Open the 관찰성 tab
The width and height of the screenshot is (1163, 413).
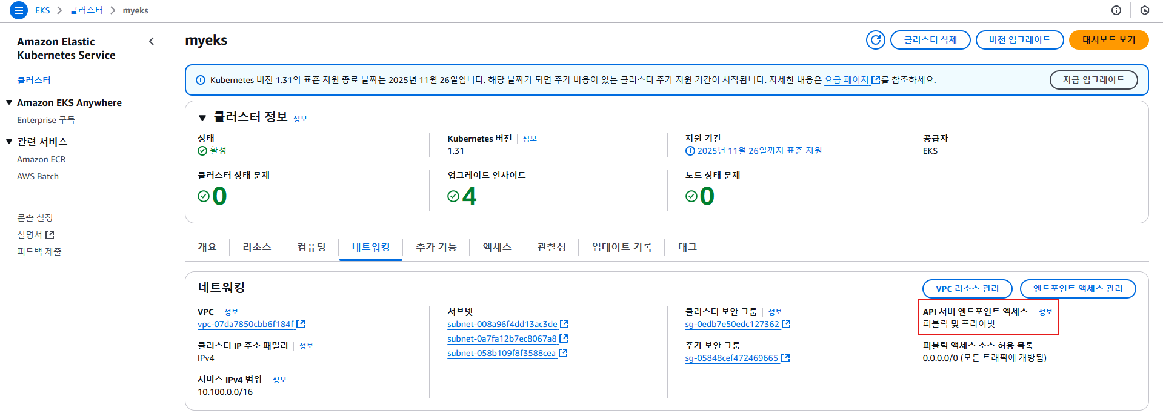pos(552,247)
